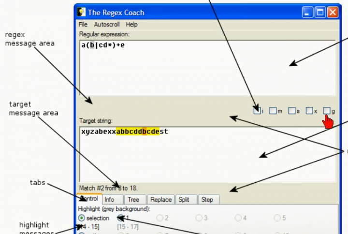The image size is (348, 234).
Task: Open the File menu
Action: pyautogui.click(x=83, y=25)
